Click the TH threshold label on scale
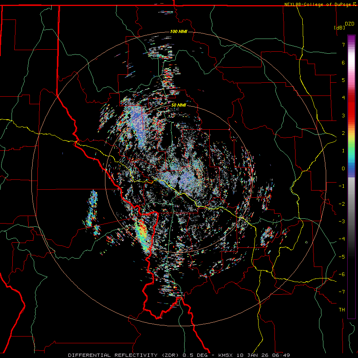 [x=342, y=310]
